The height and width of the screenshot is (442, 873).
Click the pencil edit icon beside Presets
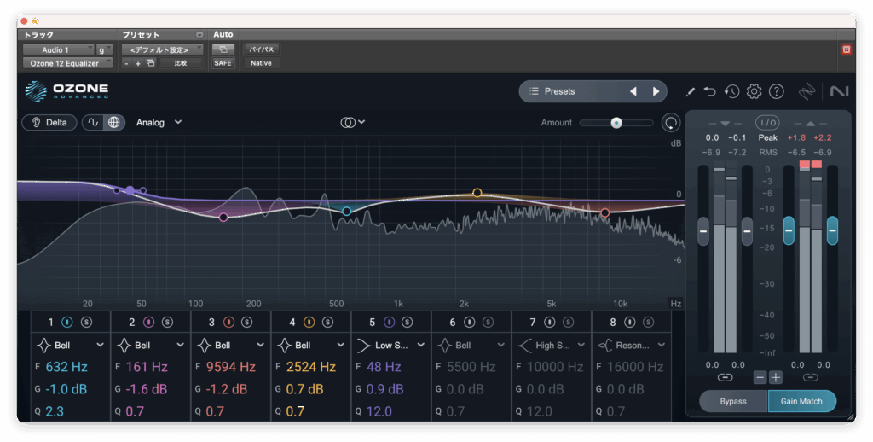coord(690,91)
